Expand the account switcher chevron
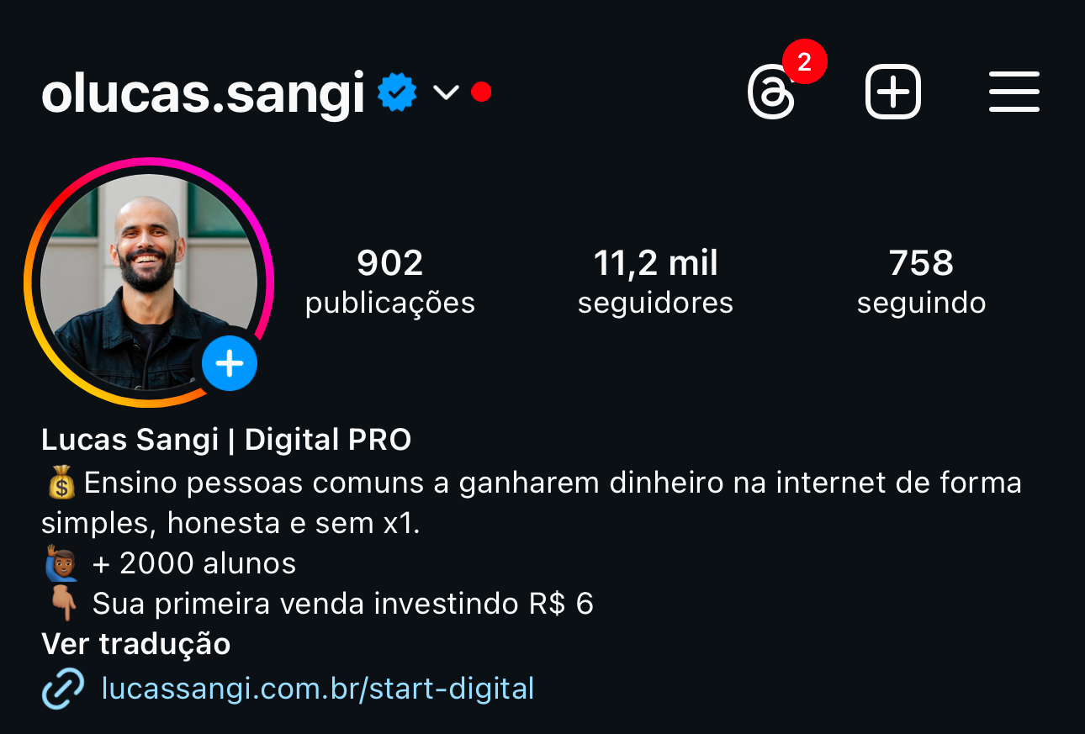This screenshot has width=1085, height=734. click(x=446, y=92)
